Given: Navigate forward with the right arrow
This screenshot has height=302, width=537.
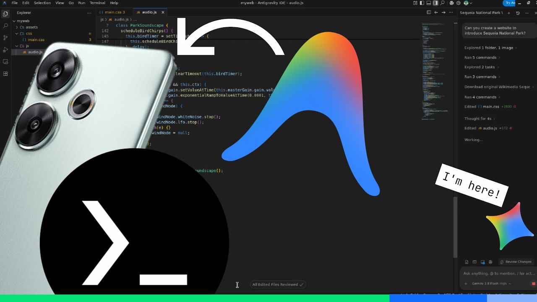Looking at the screenshot, I should point(443,13).
